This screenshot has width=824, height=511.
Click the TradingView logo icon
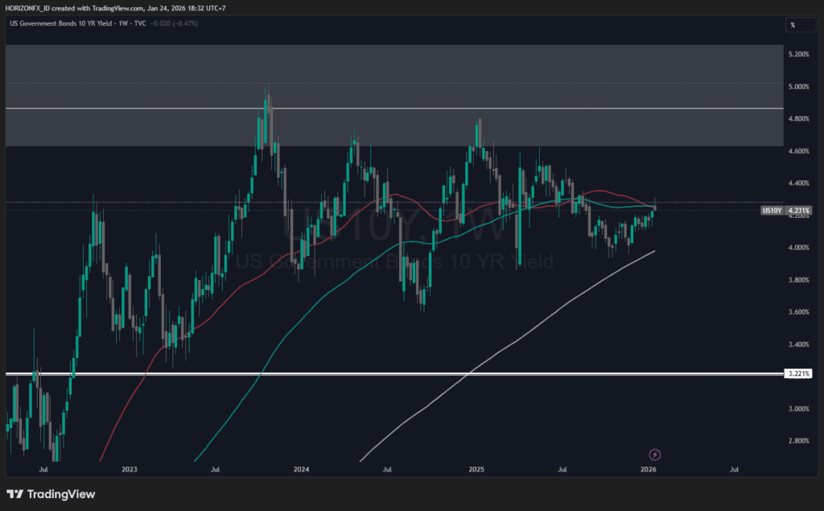[14, 493]
